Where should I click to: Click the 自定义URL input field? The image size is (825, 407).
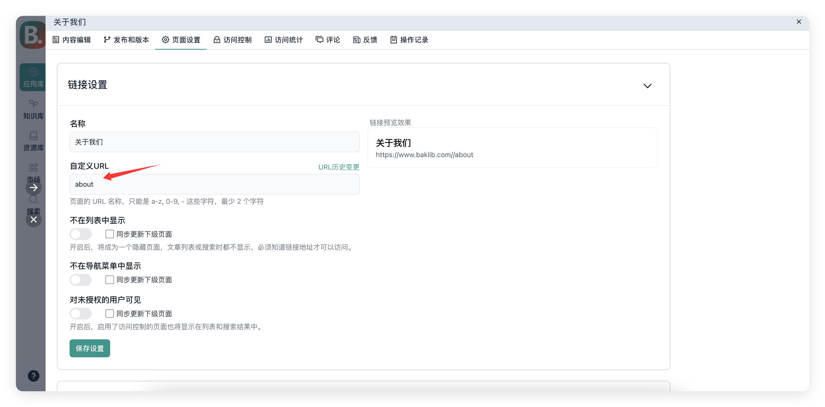[x=214, y=184]
